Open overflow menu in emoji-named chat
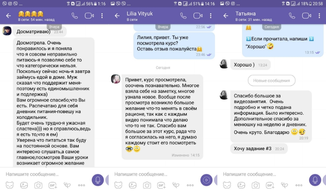The height and width of the screenshot is (193, 326). click(x=102, y=16)
